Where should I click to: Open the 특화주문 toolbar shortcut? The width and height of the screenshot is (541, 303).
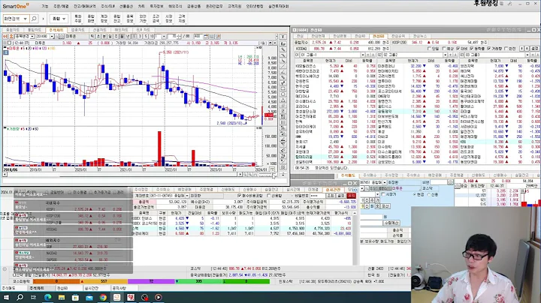click(x=78, y=19)
